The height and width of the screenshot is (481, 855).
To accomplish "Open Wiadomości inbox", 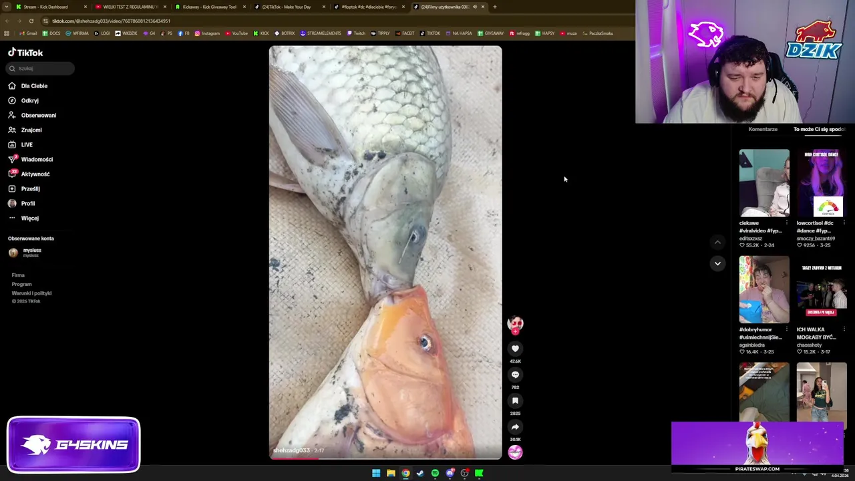I will [37, 159].
